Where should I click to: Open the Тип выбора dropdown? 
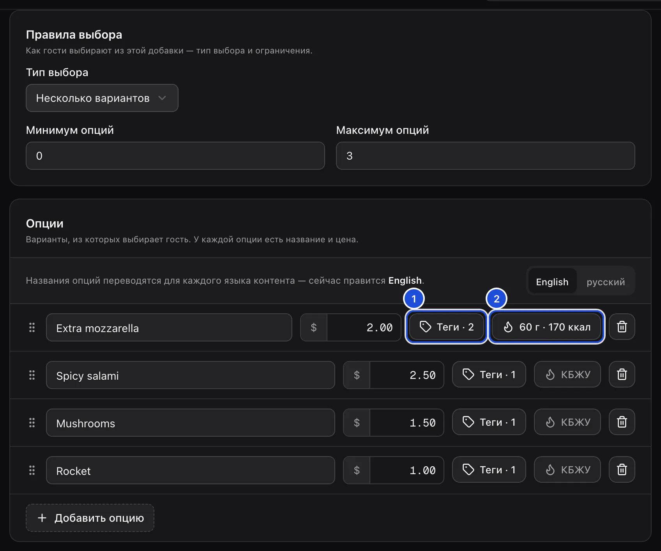coord(102,98)
